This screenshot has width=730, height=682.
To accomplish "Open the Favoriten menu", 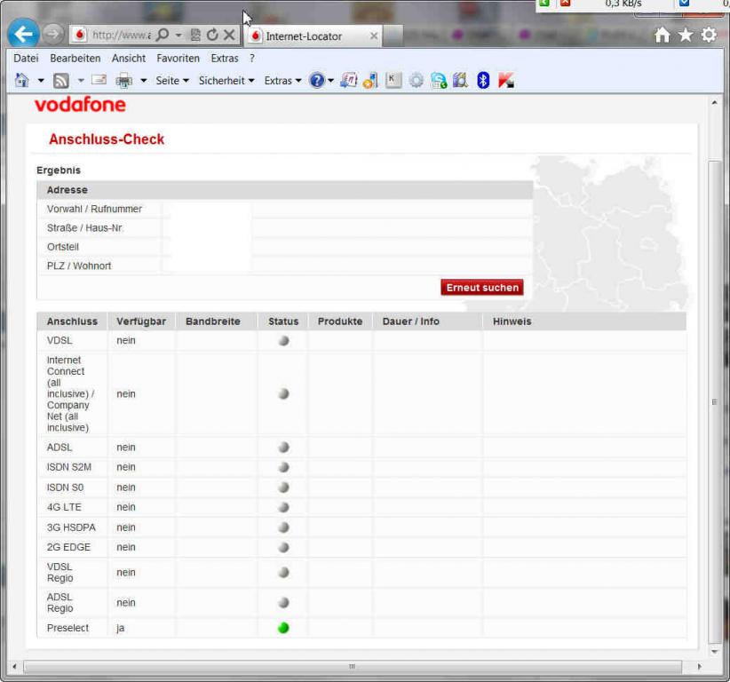I will point(178,59).
